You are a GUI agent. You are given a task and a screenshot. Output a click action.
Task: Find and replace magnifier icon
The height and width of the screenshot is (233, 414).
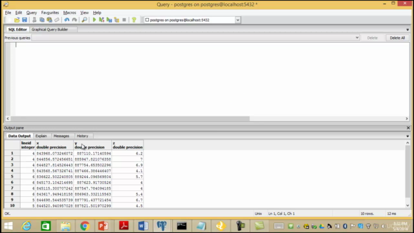84,20
